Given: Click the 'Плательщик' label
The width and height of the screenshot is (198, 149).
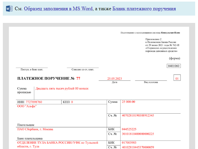Looking at the screenshot, I should 26,125.
